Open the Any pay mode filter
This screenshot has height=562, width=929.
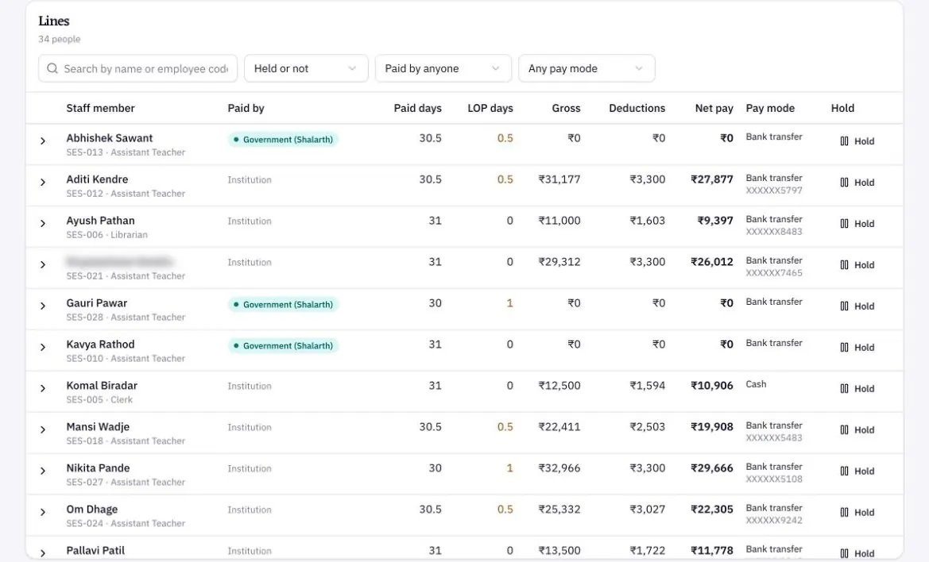[x=586, y=68]
